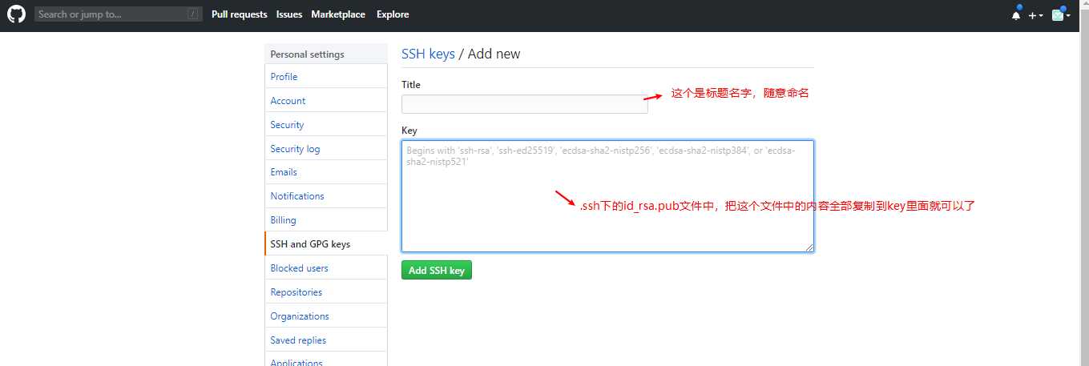This screenshot has width=1089, height=366.
Task: Open the Issues page
Action: pos(289,14)
